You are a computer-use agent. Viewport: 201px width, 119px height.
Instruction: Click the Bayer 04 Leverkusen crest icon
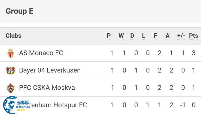point(11,71)
